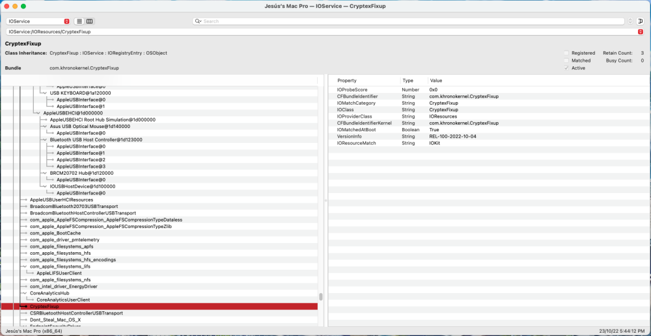Click the IOMatchedAtBoot property cell
The height and width of the screenshot is (336, 651).
356,130
